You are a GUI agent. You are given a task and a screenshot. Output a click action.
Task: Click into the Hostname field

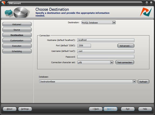(106, 40)
